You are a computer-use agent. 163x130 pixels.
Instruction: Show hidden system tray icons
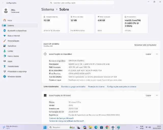point(137,127)
